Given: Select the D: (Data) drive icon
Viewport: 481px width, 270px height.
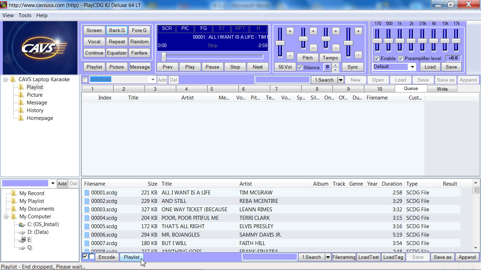Looking at the screenshot, I should point(22,232).
